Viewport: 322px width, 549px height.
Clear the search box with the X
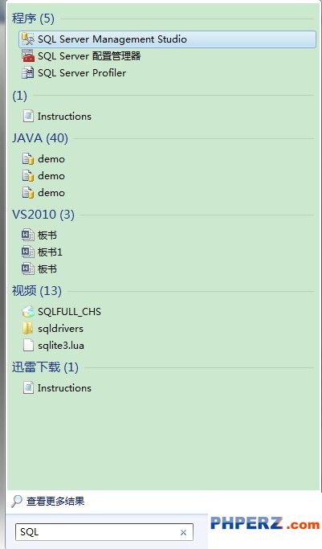click(183, 533)
